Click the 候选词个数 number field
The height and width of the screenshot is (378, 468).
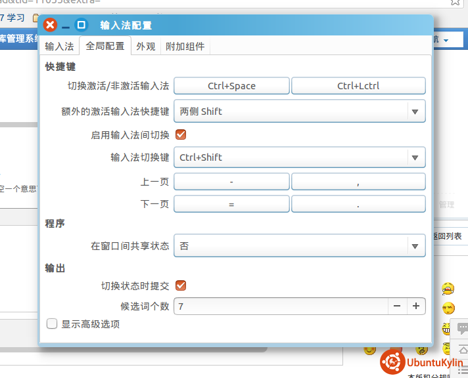coord(281,306)
